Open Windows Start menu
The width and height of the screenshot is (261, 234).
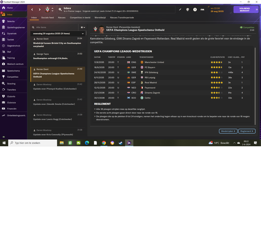(x=4, y=143)
